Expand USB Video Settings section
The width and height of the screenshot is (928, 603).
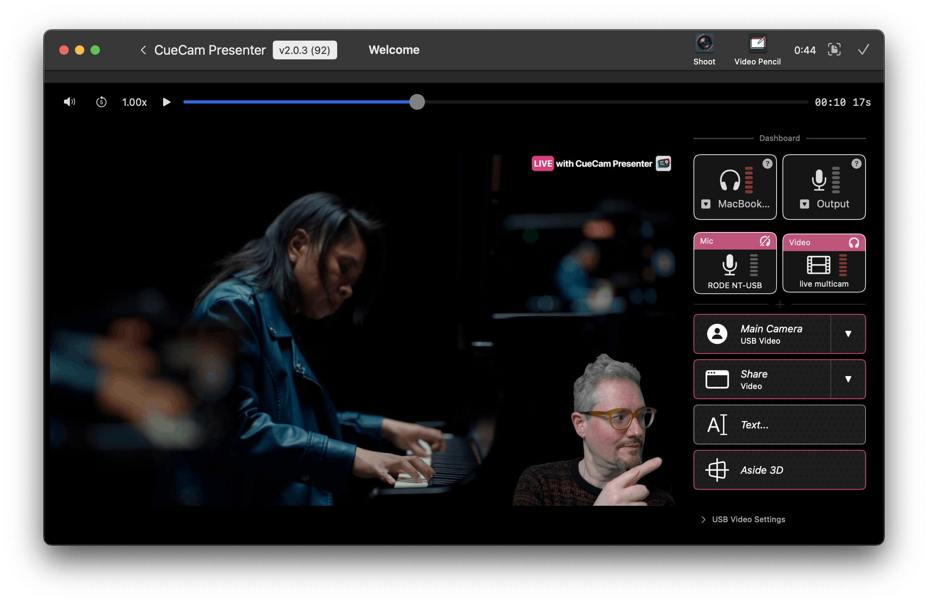703,519
